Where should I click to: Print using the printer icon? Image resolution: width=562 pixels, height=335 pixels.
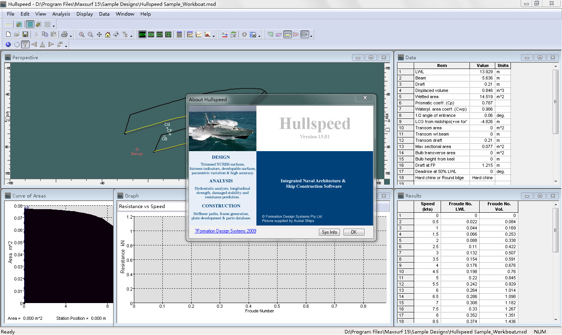point(64,35)
